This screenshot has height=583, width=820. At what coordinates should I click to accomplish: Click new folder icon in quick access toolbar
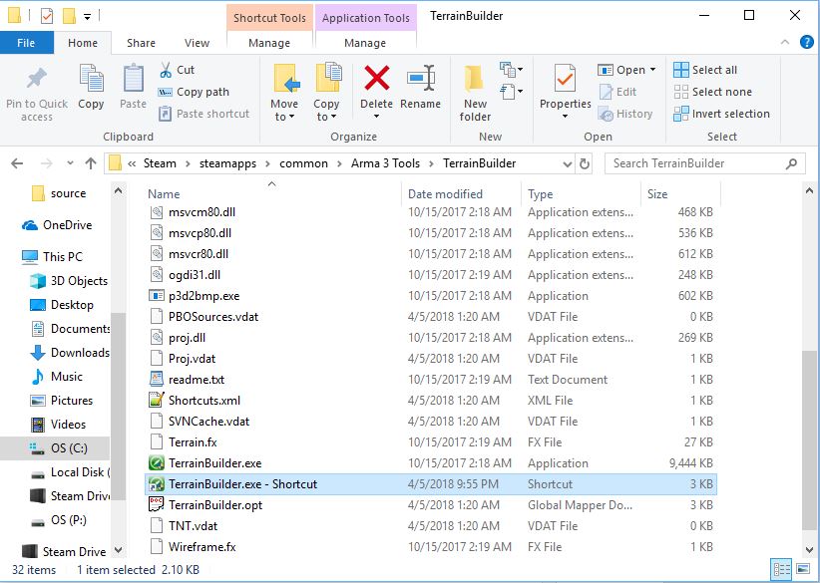69,16
